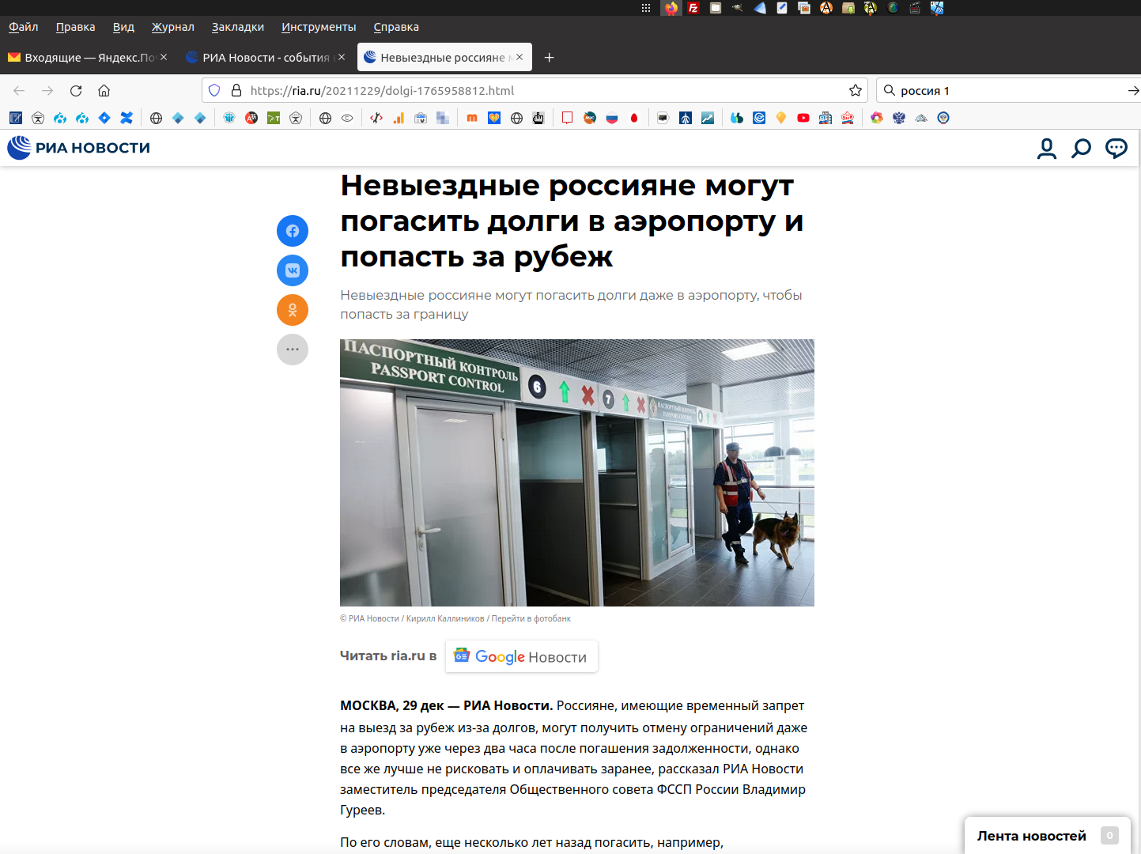Click the padlock site info icon
The width and height of the screenshot is (1141, 854).
point(236,91)
